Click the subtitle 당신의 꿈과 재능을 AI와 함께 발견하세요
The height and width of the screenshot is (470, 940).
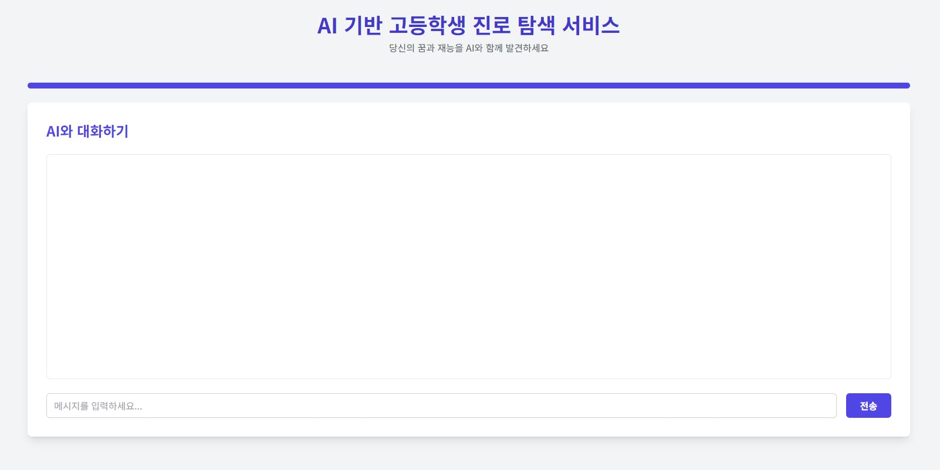click(x=468, y=48)
